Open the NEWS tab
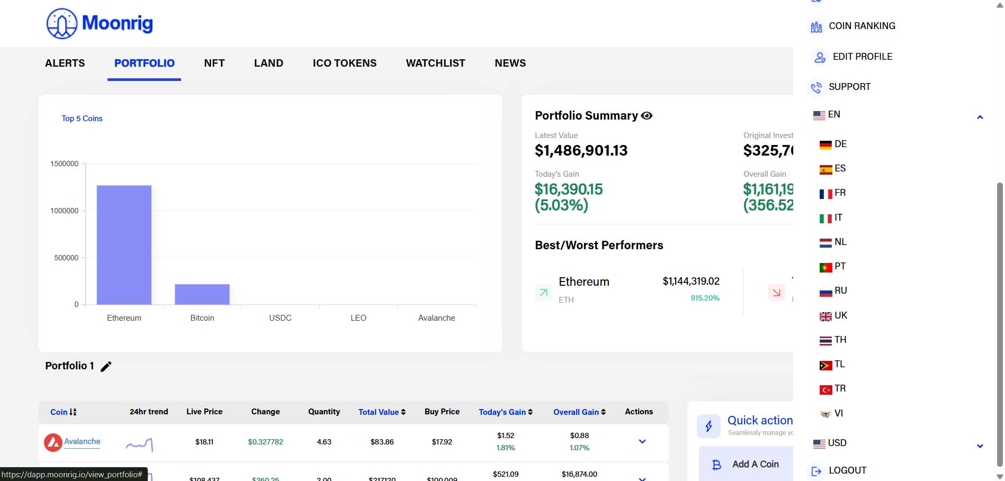The image size is (1005, 481). [510, 63]
